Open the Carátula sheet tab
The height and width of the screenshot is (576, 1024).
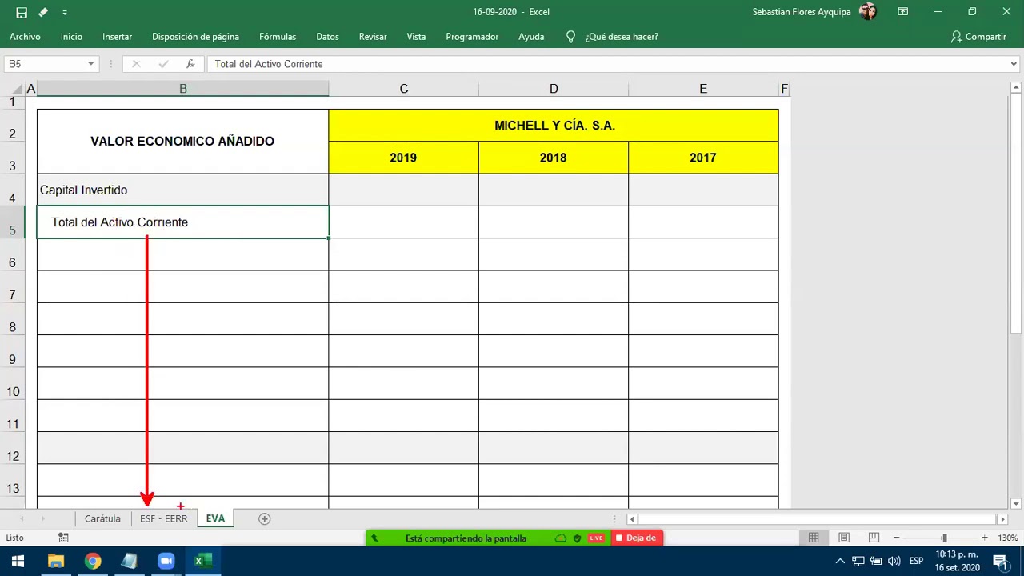point(102,518)
